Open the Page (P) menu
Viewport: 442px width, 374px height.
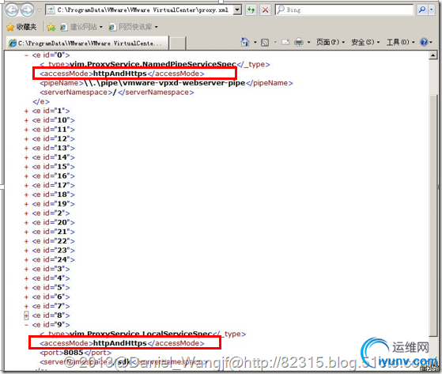pos(331,42)
